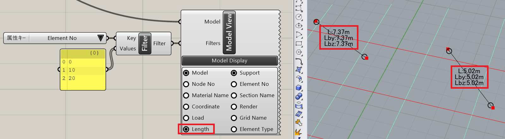505x139 pixels.
Task: Click the Filter component icon
Action: tap(145, 43)
